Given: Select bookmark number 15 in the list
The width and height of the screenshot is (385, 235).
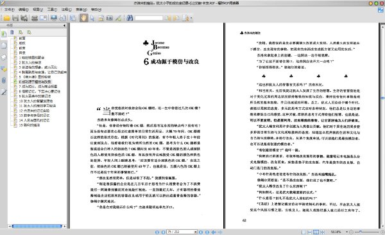Looking at the screenshot, I should click(30, 125).
